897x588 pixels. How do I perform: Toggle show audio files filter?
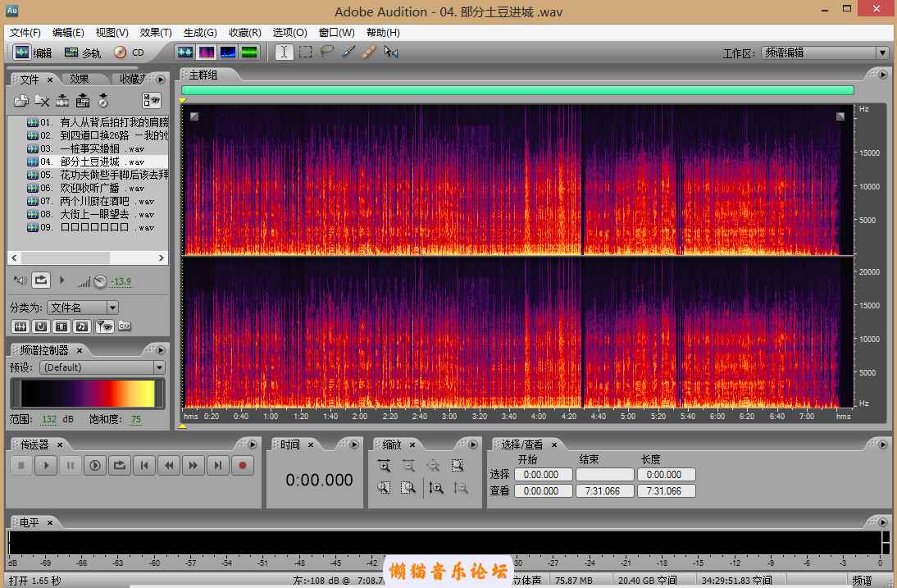point(20,326)
